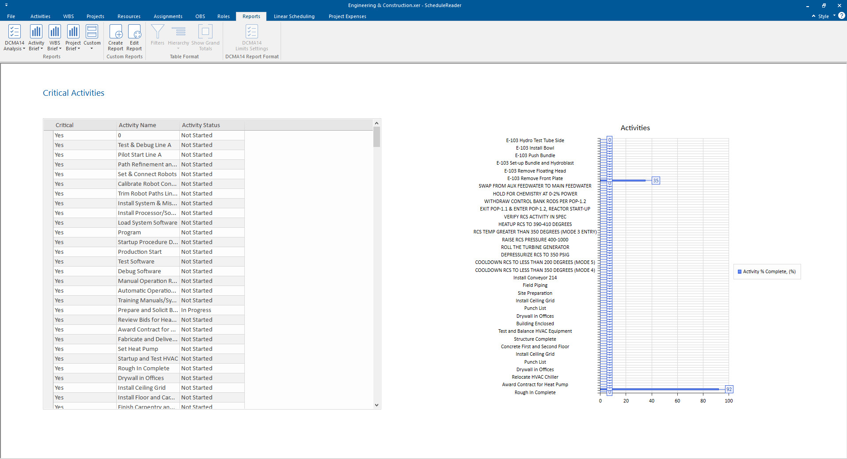This screenshot has height=459, width=847.
Task: Open the quick access toolbar arrow
Action: 6,5
